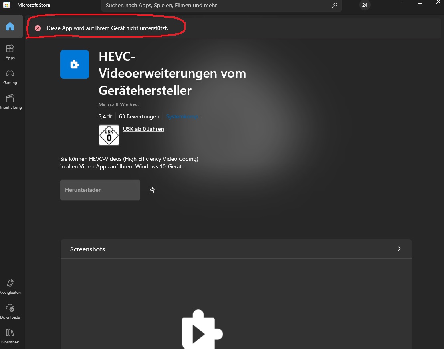Show Neuigkeiten in the sidebar
The height and width of the screenshot is (349, 444).
pos(10,287)
